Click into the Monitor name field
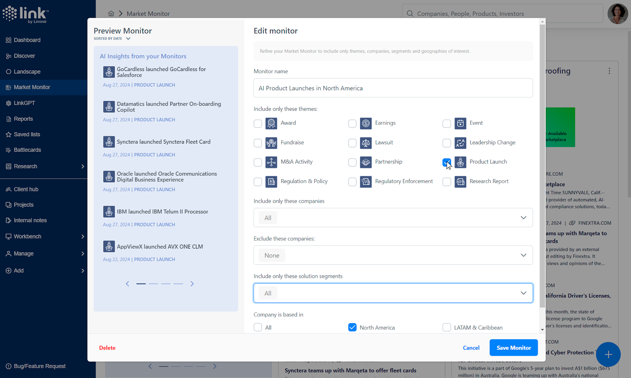 393,88
